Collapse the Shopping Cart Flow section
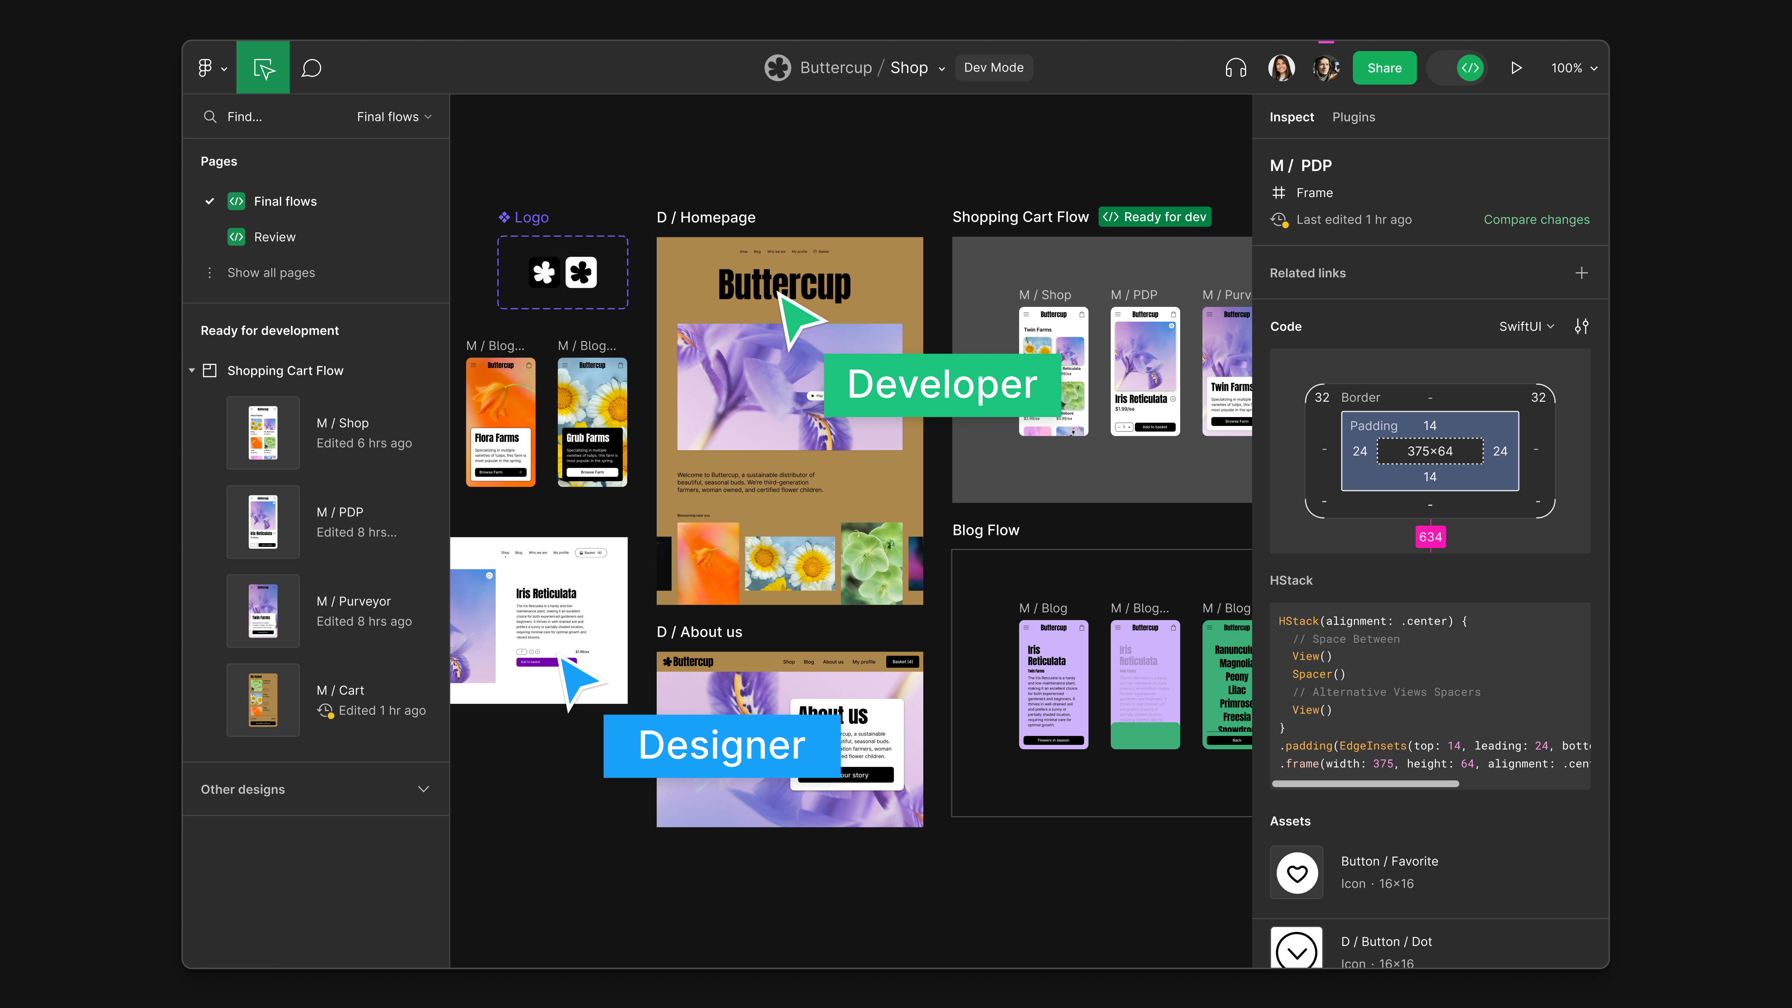Viewport: 1792px width, 1008px height. (192, 371)
